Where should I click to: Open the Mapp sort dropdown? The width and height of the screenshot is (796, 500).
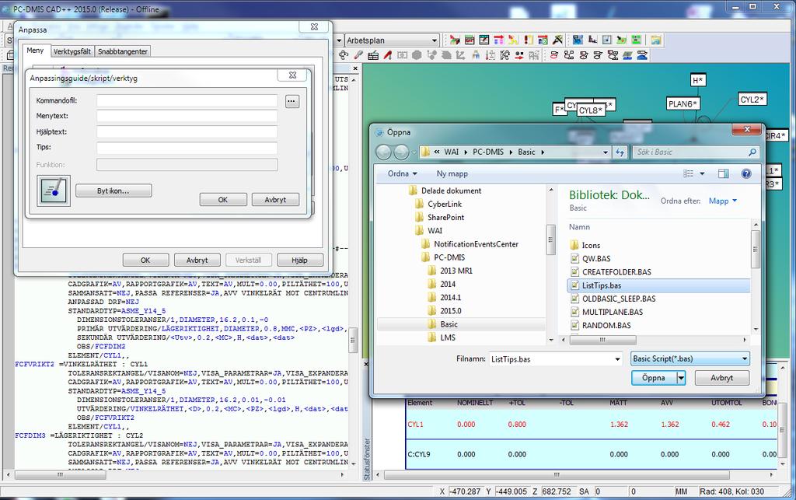pyautogui.click(x=722, y=201)
